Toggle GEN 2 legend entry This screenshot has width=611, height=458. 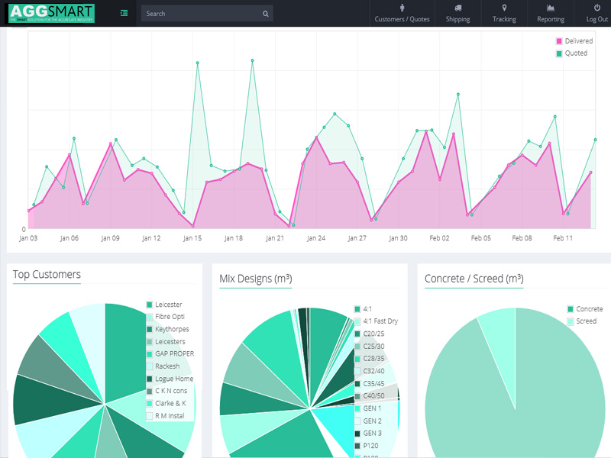pos(368,421)
